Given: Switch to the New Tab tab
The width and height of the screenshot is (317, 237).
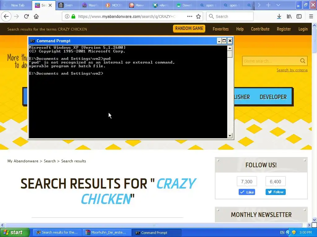Looking at the screenshot, I should (16, 5).
